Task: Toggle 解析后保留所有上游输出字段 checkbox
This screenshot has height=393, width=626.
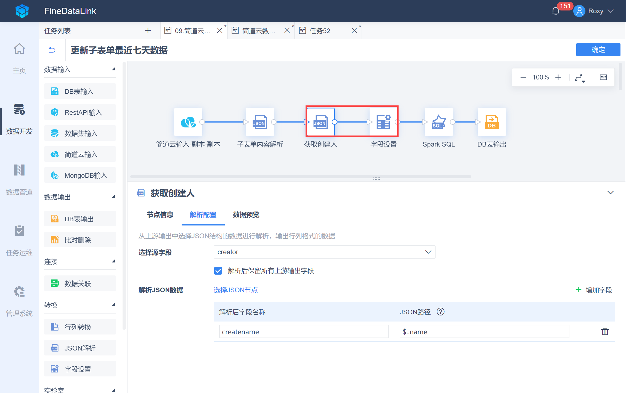Action: [218, 271]
